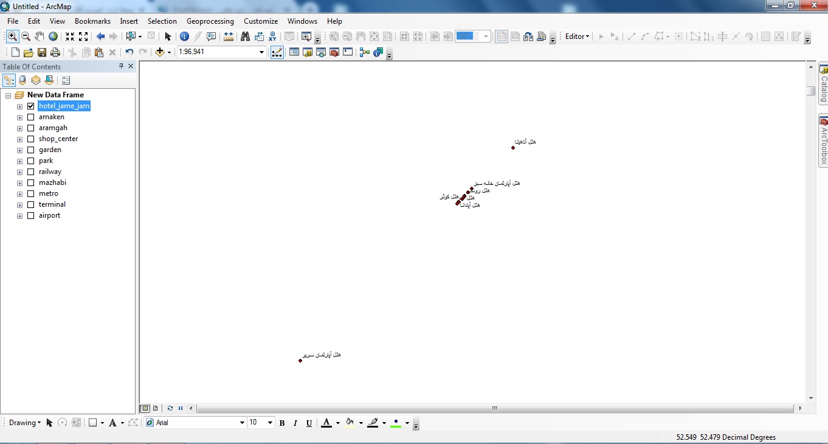Open the Catalog window from toolbar
This screenshot has height=444, width=828.
308,52
